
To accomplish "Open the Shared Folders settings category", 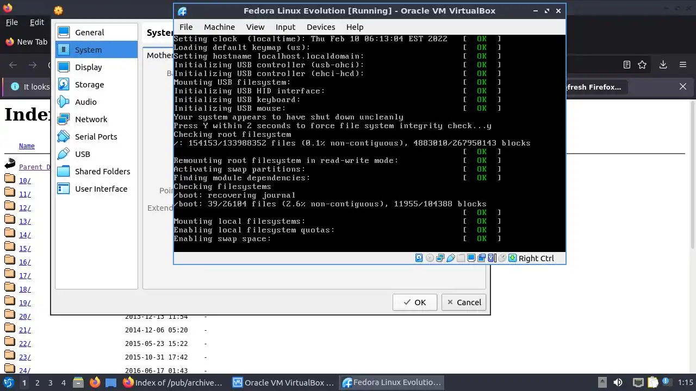I will pos(96,172).
